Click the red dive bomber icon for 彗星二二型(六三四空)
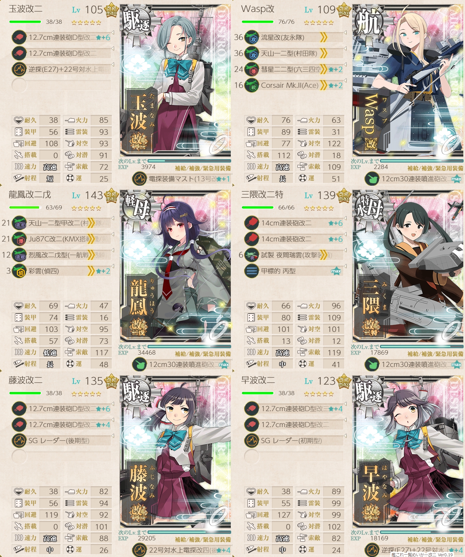The image size is (465, 557). tap(252, 69)
